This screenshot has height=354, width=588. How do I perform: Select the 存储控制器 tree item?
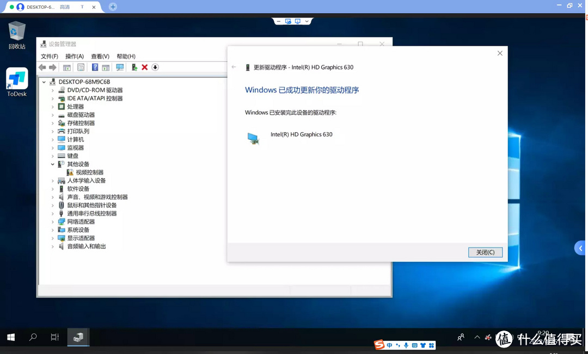[81, 123]
